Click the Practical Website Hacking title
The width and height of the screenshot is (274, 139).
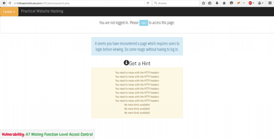tap(42, 11)
